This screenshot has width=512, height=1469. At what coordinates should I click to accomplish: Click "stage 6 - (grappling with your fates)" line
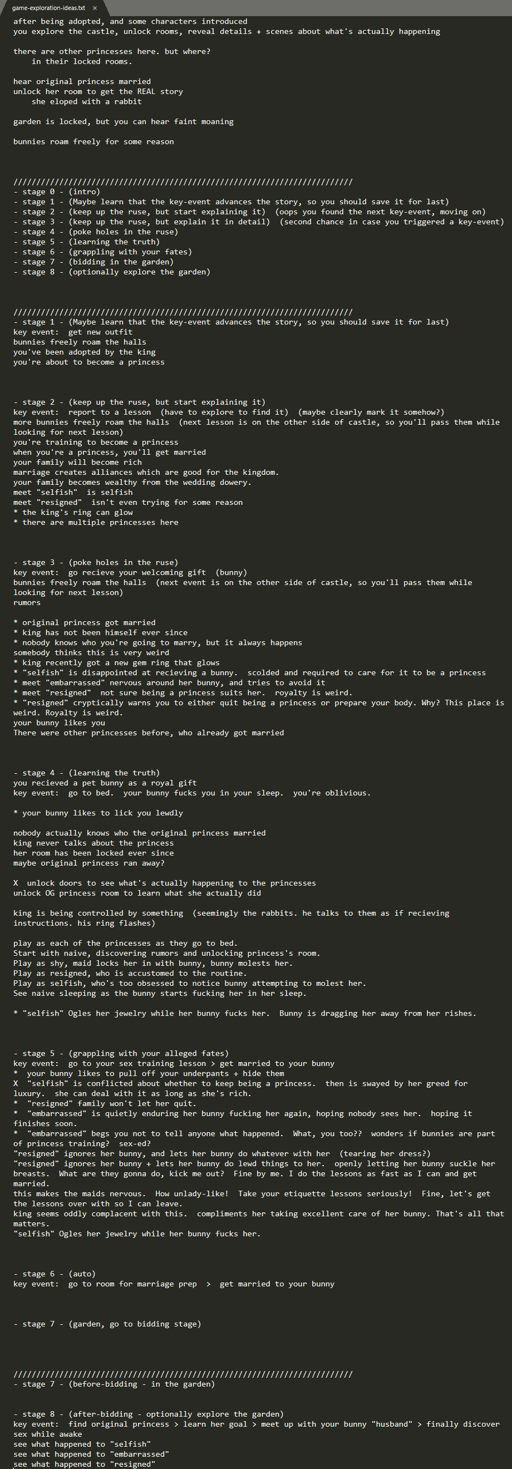(x=102, y=252)
